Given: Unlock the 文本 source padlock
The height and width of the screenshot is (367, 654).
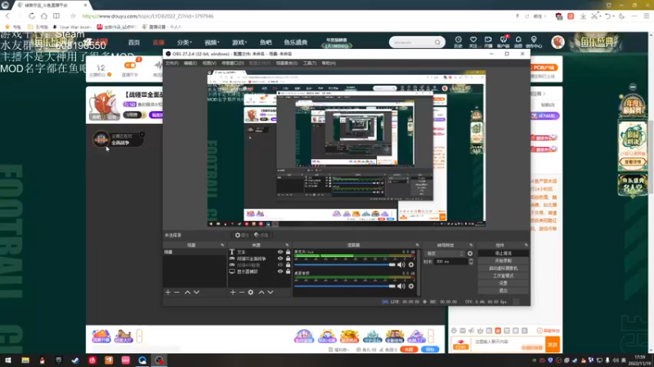Looking at the screenshot, I should click(x=288, y=252).
